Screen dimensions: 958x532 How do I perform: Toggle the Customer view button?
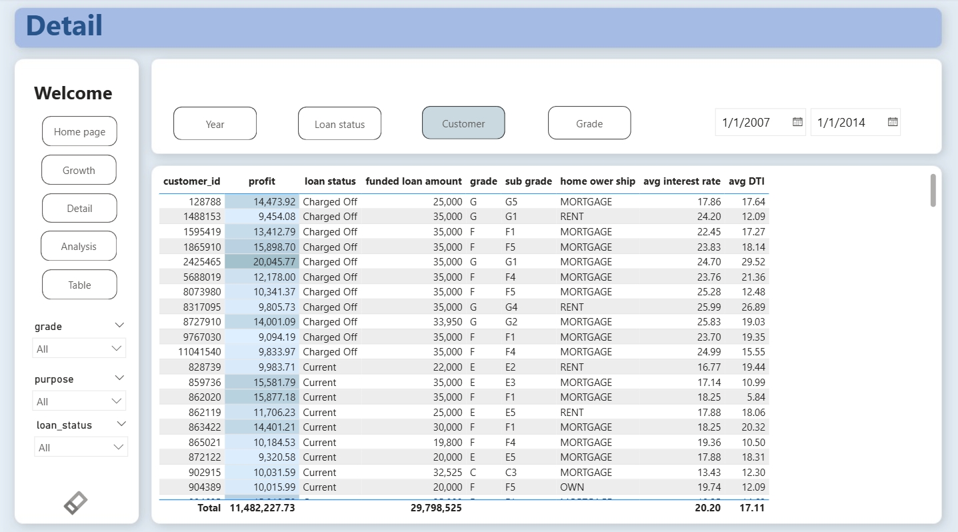pos(463,123)
